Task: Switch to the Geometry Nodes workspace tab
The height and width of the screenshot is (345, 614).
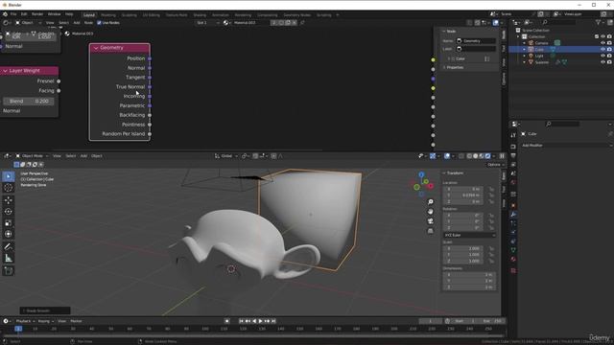Action: point(296,15)
